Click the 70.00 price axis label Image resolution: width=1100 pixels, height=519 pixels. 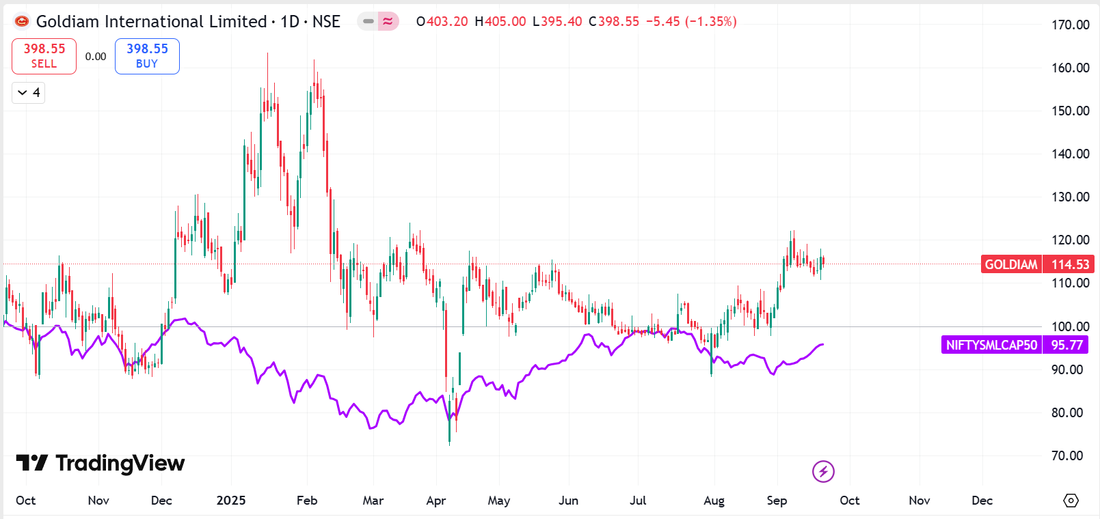click(1067, 455)
